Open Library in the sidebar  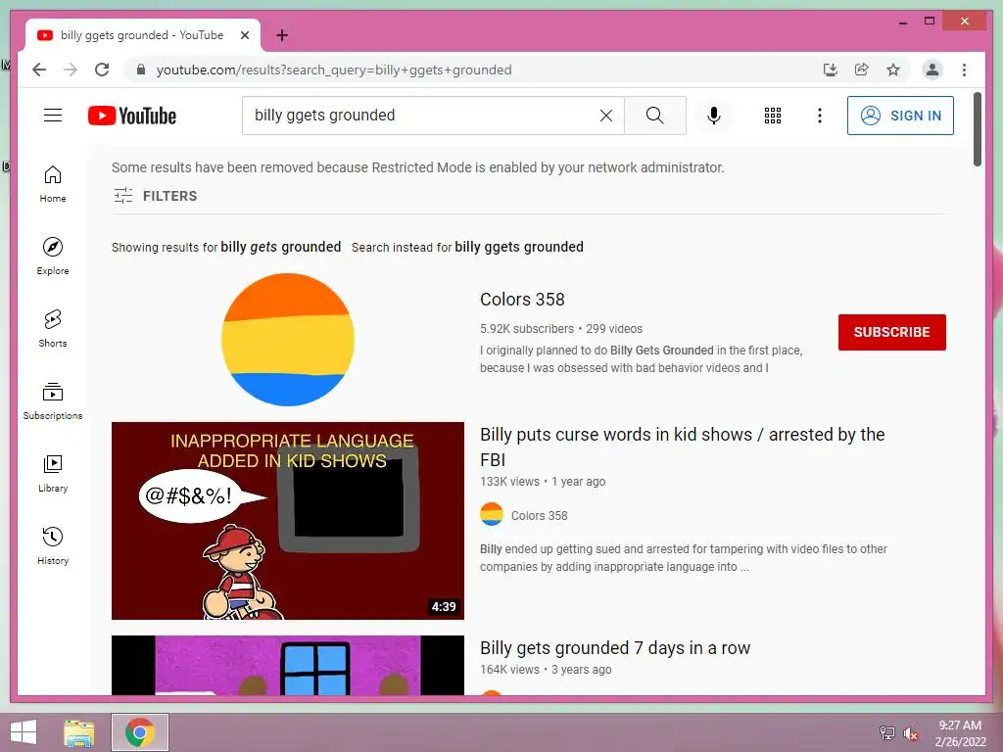pos(53,474)
